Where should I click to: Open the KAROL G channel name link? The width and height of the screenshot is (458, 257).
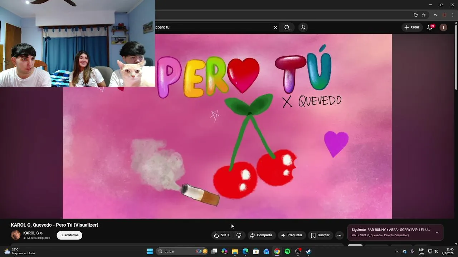pyautogui.click(x=31, y=233)
